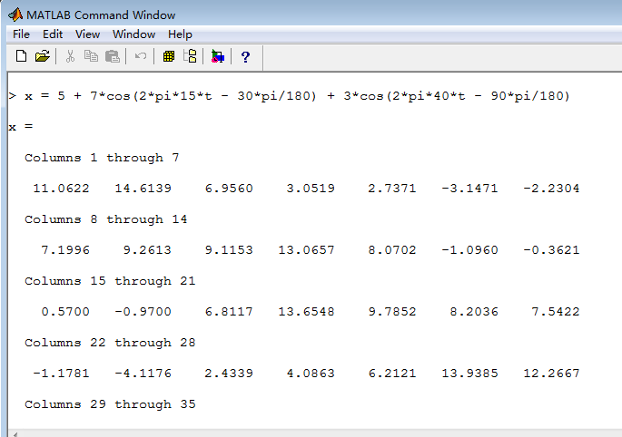Click the value 7.5422
The width and height of the screenshot is (622, 437).
pyautogui.click(x=556, y=312)
